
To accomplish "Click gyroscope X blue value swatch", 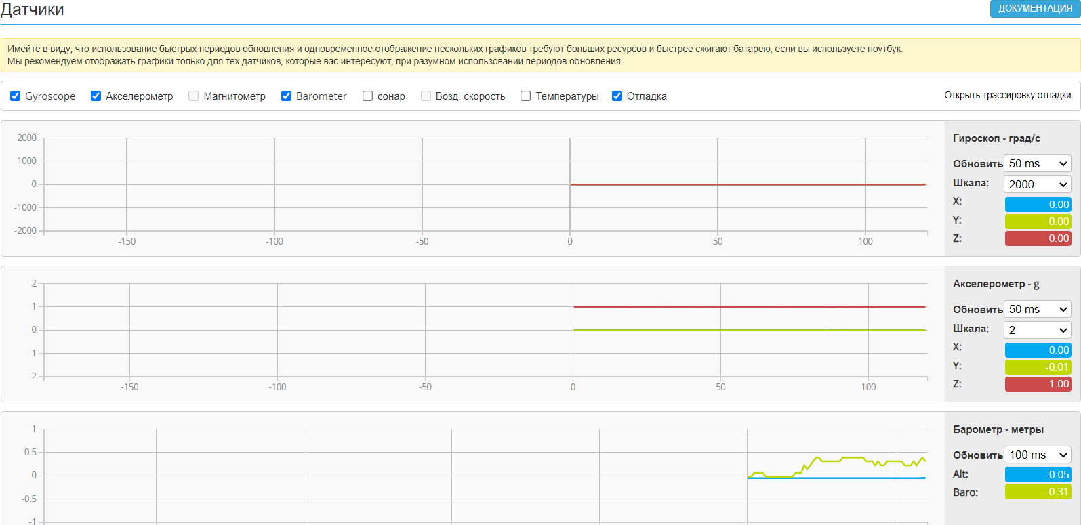I will pos(1038,205).
